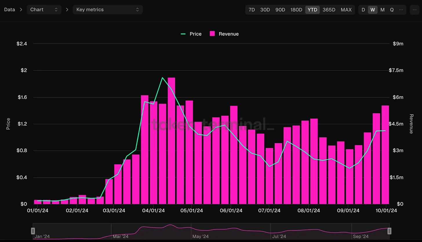Select the 90D time range
This screenshot has width=422, height=242.
click(x=280, y=10)
